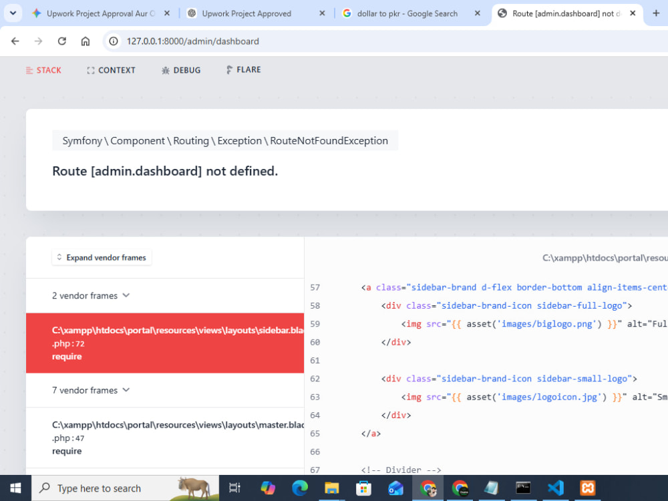Click the sidebar-full-logo div code line
668x501 pixels.
506,306
